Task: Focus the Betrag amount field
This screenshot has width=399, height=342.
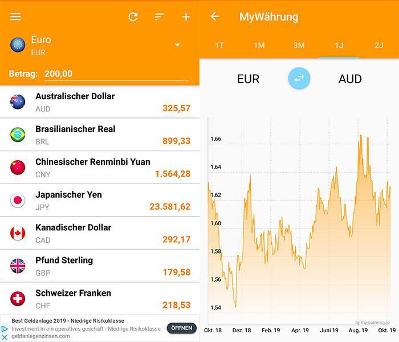Action: click(116, 74)
